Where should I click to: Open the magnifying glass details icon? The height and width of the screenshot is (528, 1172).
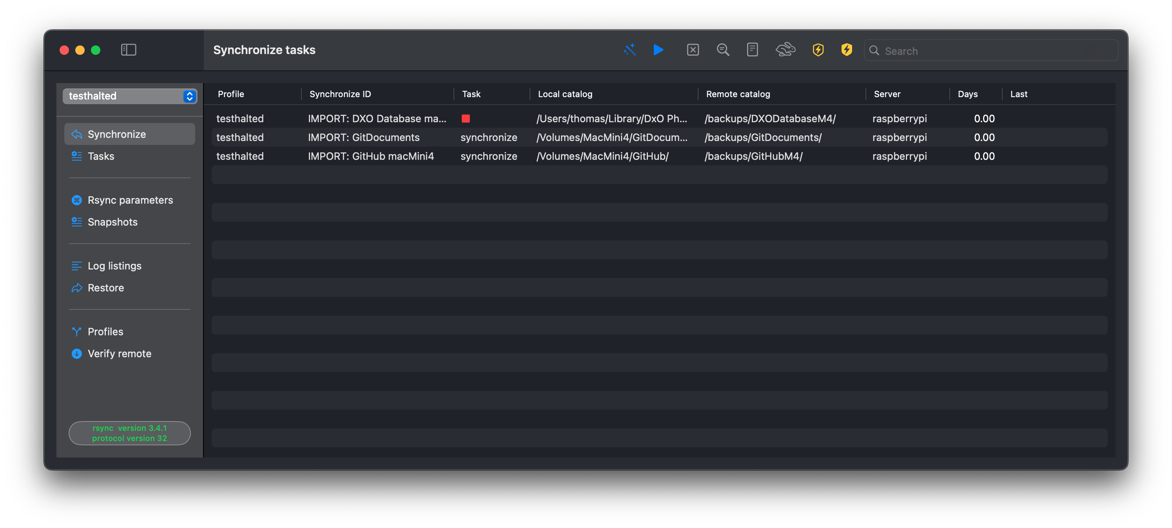(x=723, y=50)
